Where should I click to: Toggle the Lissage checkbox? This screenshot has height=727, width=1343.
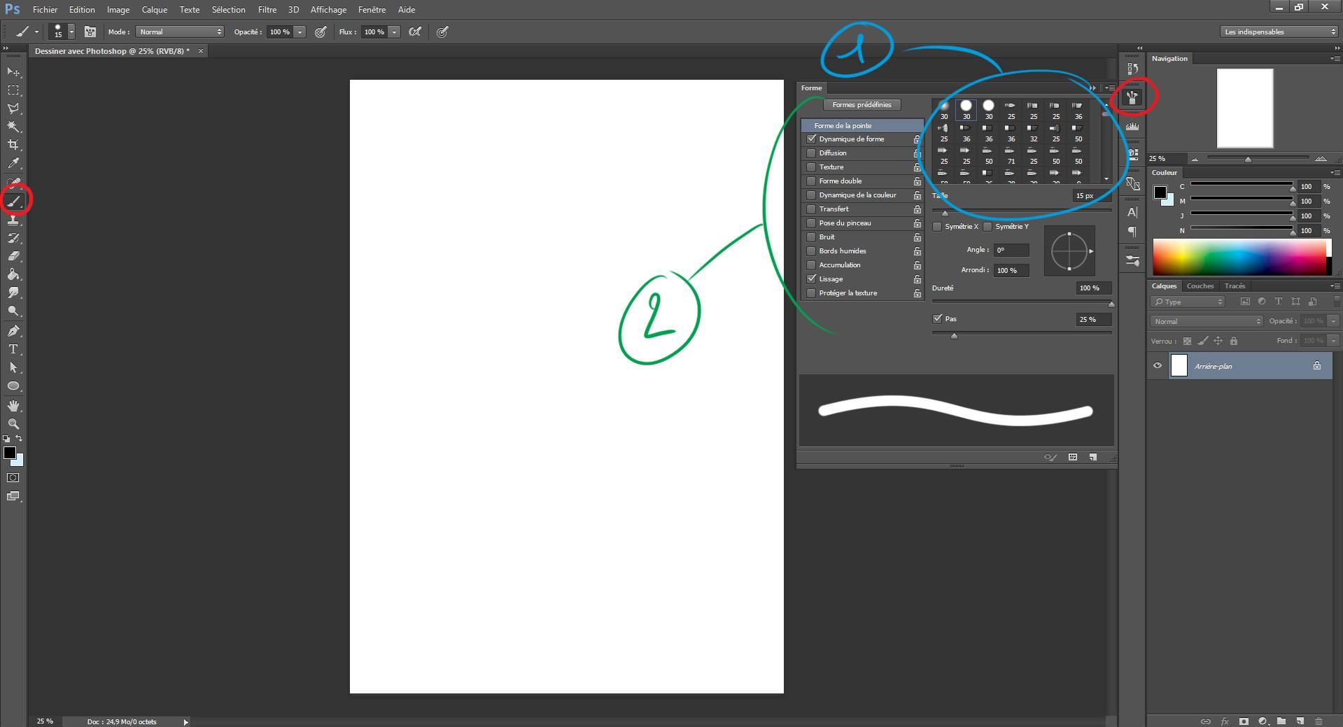tap(812, 278)
